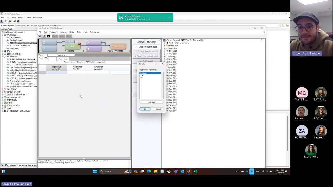
Task: Open Microsoft Teams from taskbar
Action: [176, 171]
